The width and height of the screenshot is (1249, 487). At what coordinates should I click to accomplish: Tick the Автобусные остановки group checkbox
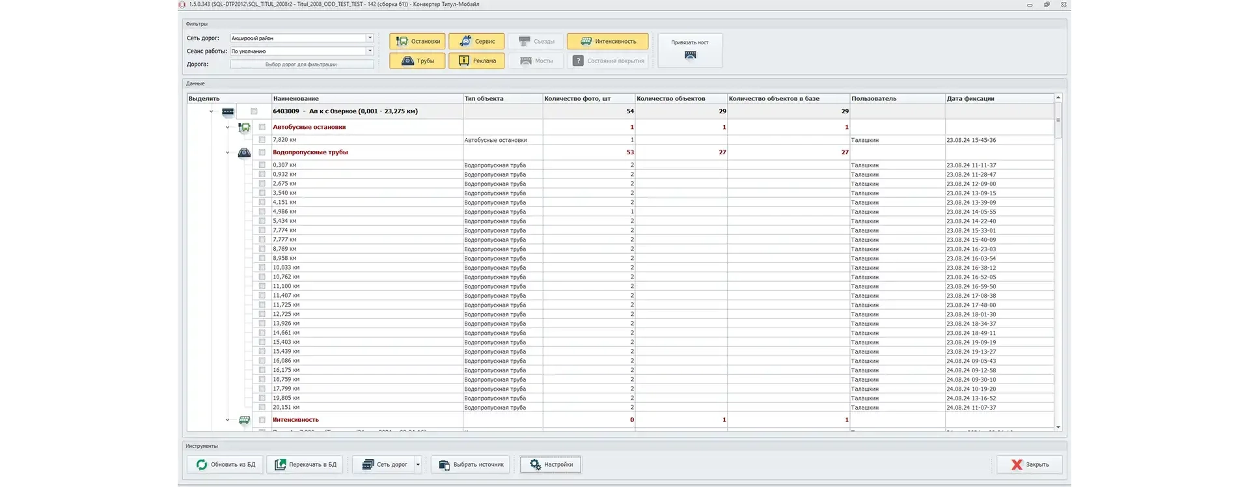(262, 127)
